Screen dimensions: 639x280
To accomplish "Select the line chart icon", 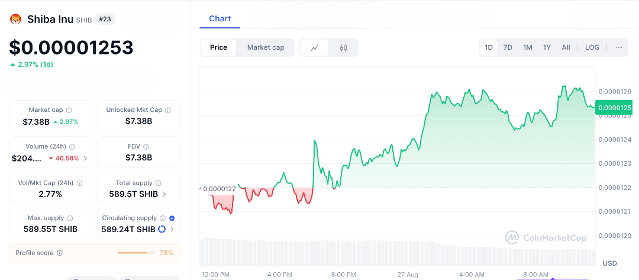I will [315, 47].
